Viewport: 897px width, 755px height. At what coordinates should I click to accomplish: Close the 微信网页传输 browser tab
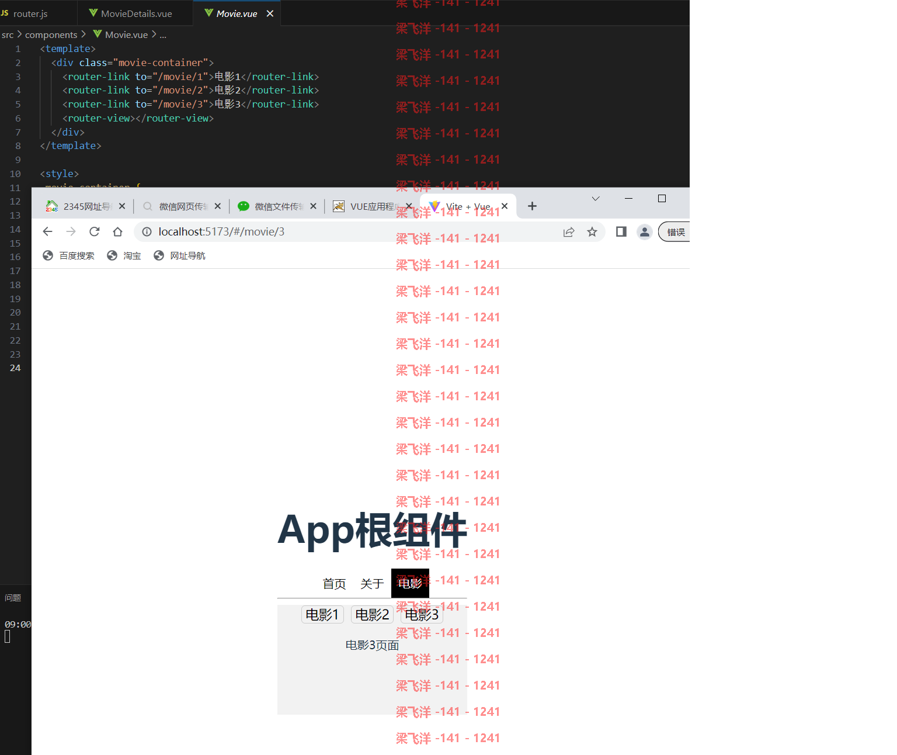tap(217, 206)
